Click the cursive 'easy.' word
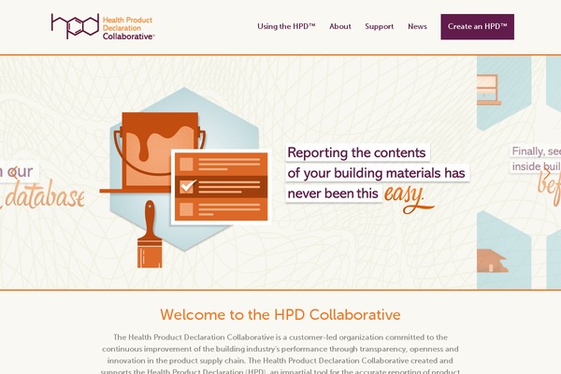Image resolution: width=561 pixels, height=374 pixels. (x=409, y=198)
